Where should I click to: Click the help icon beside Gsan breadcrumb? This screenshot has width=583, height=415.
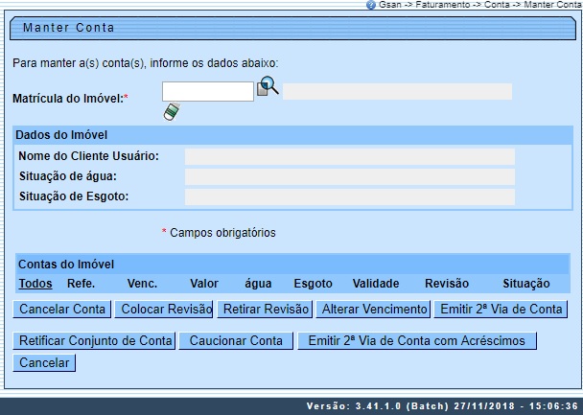(x=371, y=5)
